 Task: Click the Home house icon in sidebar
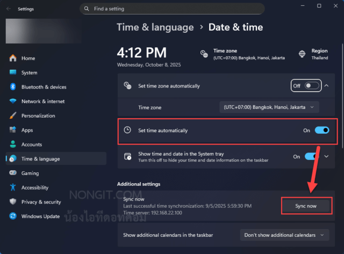pyautogui.click(x=13, y=58)
